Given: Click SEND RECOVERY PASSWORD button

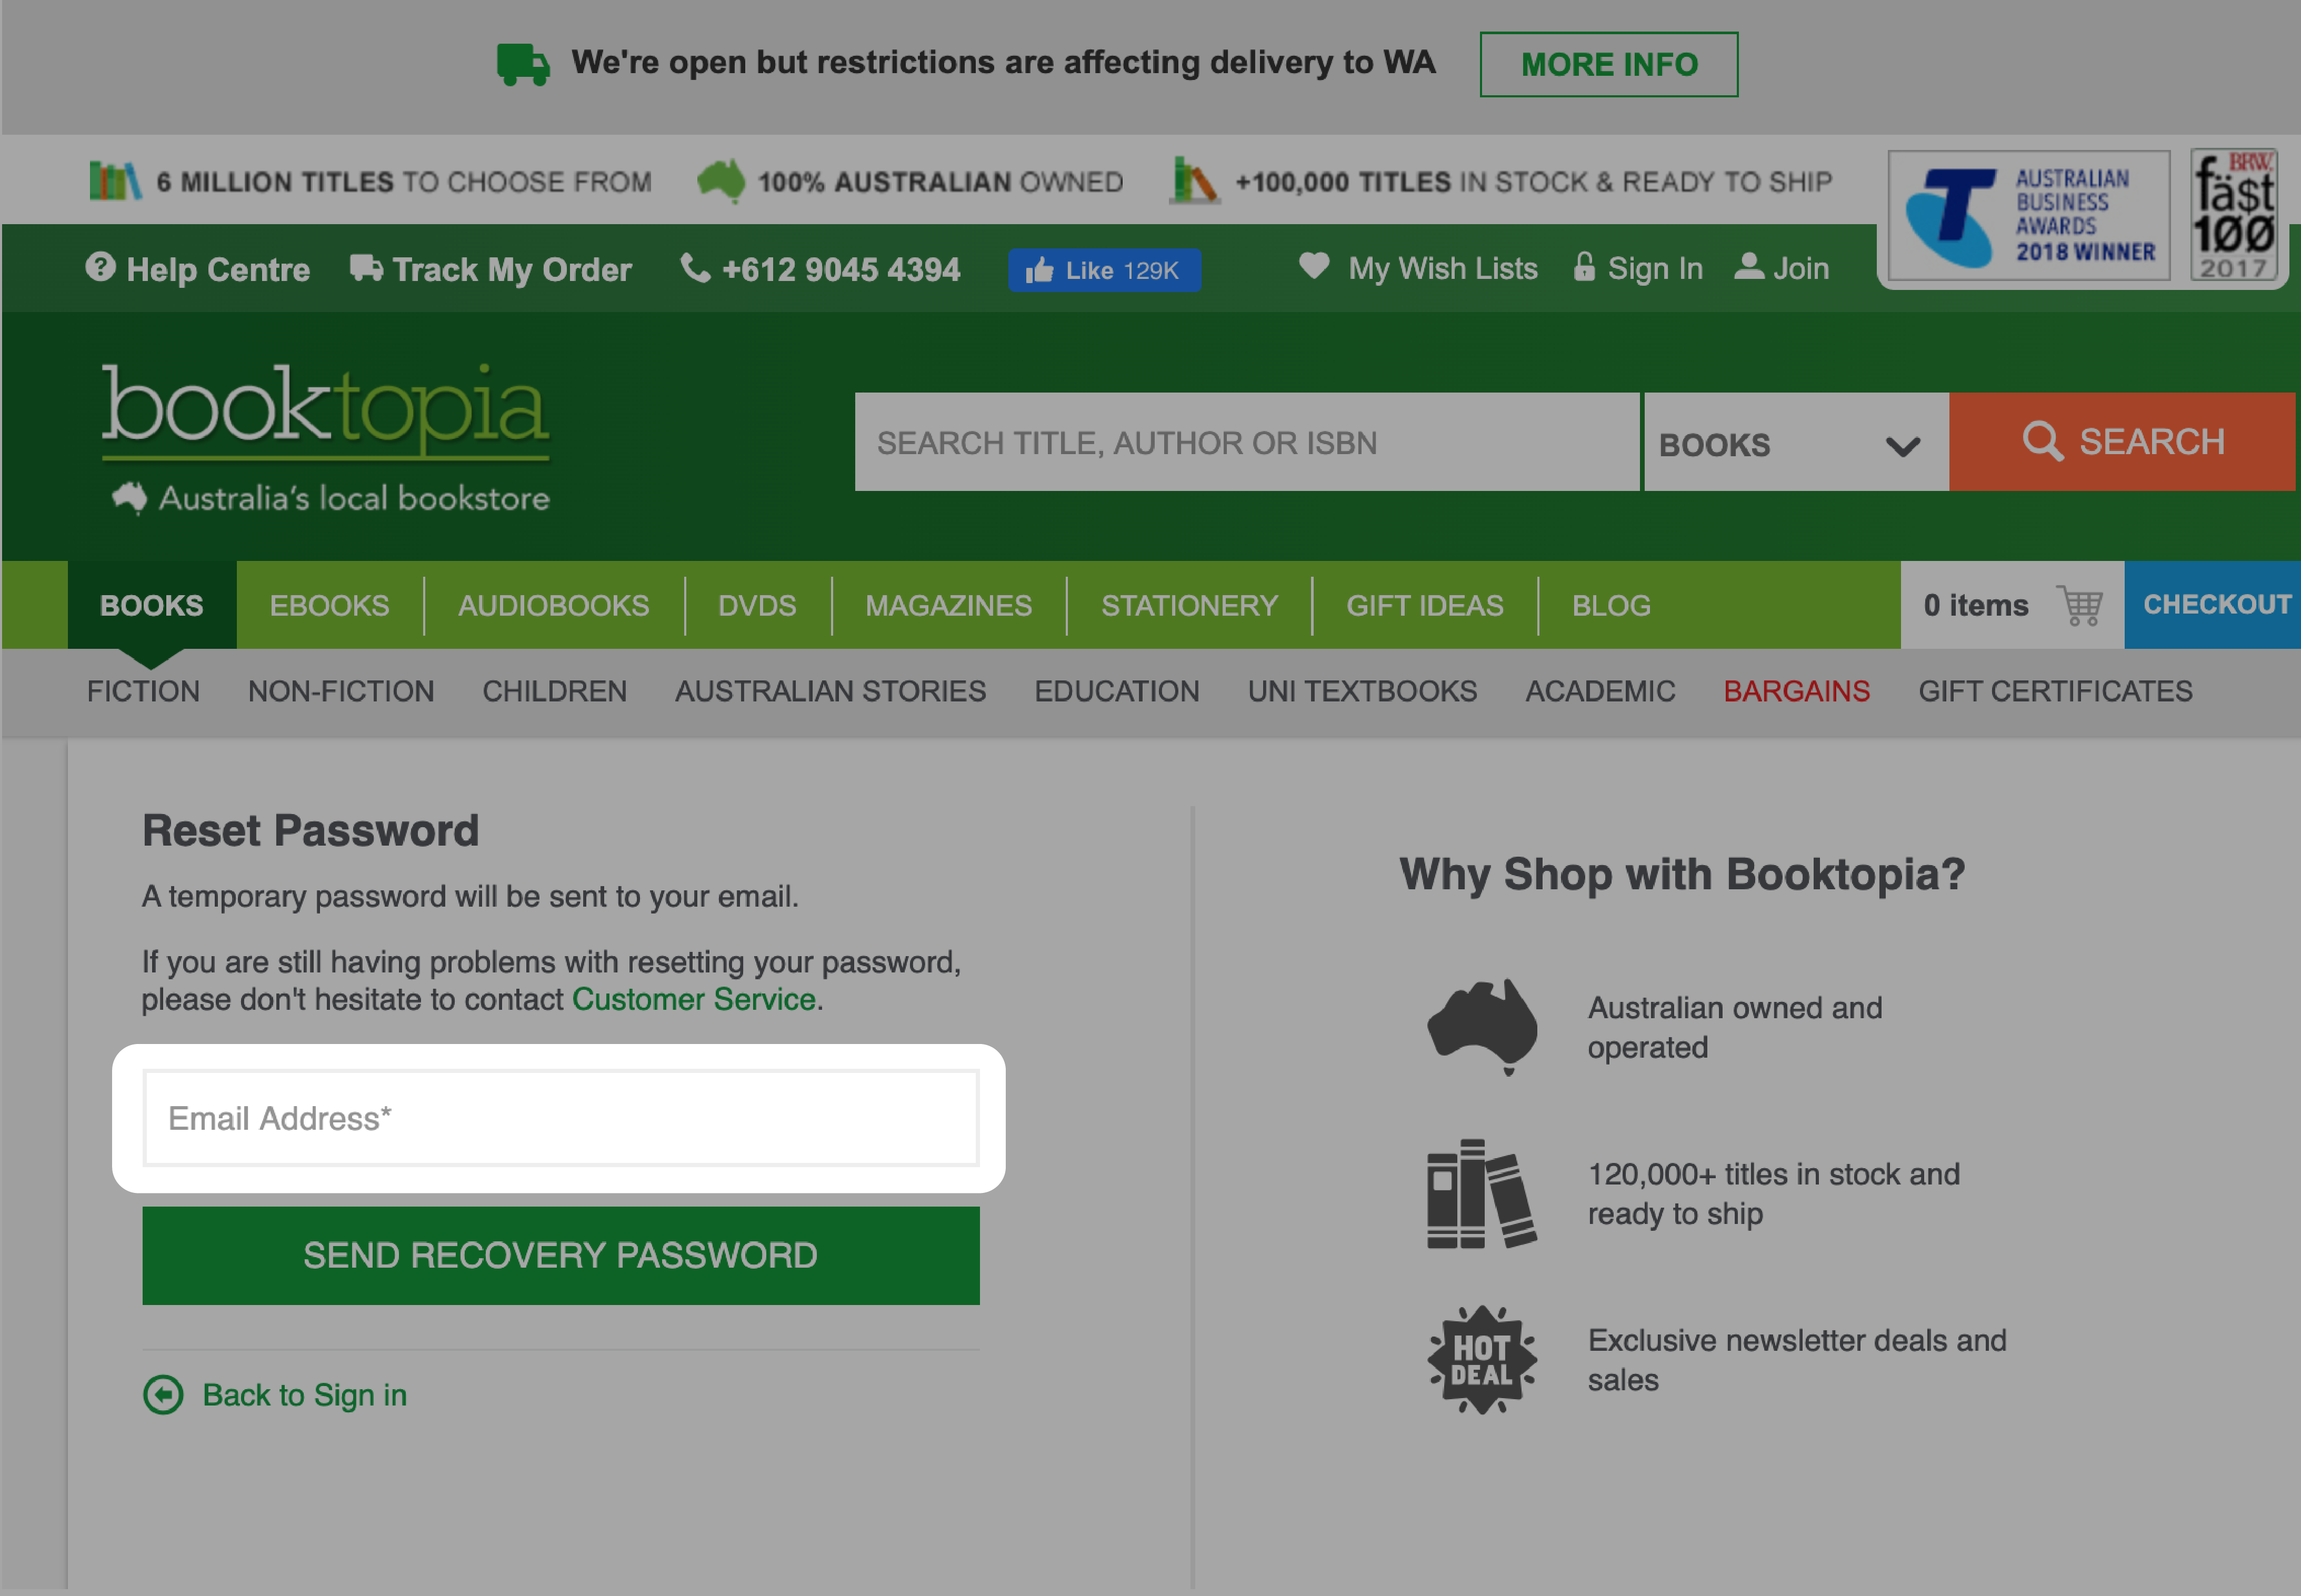Looking at the screenshot, I should click(561, 1255).
